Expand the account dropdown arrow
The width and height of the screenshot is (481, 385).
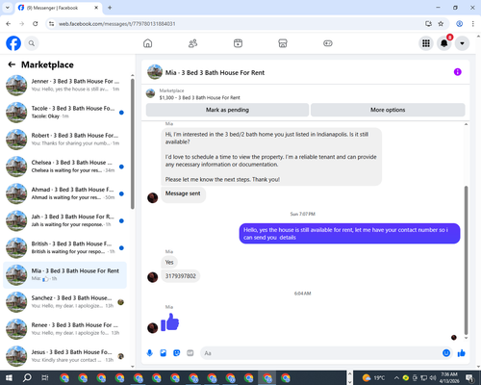[x=462, y=43]
